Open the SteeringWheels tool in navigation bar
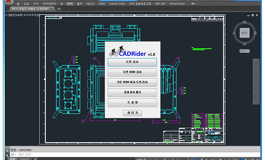 coord(256,65)
